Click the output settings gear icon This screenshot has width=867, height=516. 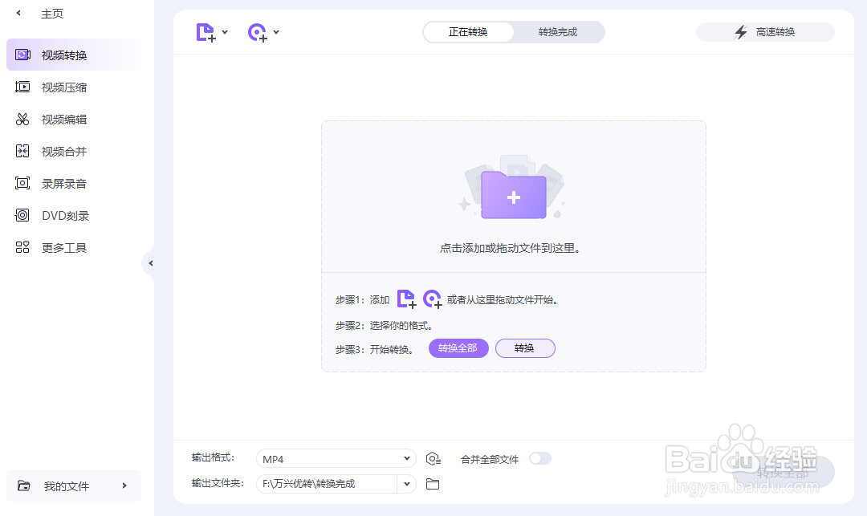pyautogui.click(x=433, y=458)
